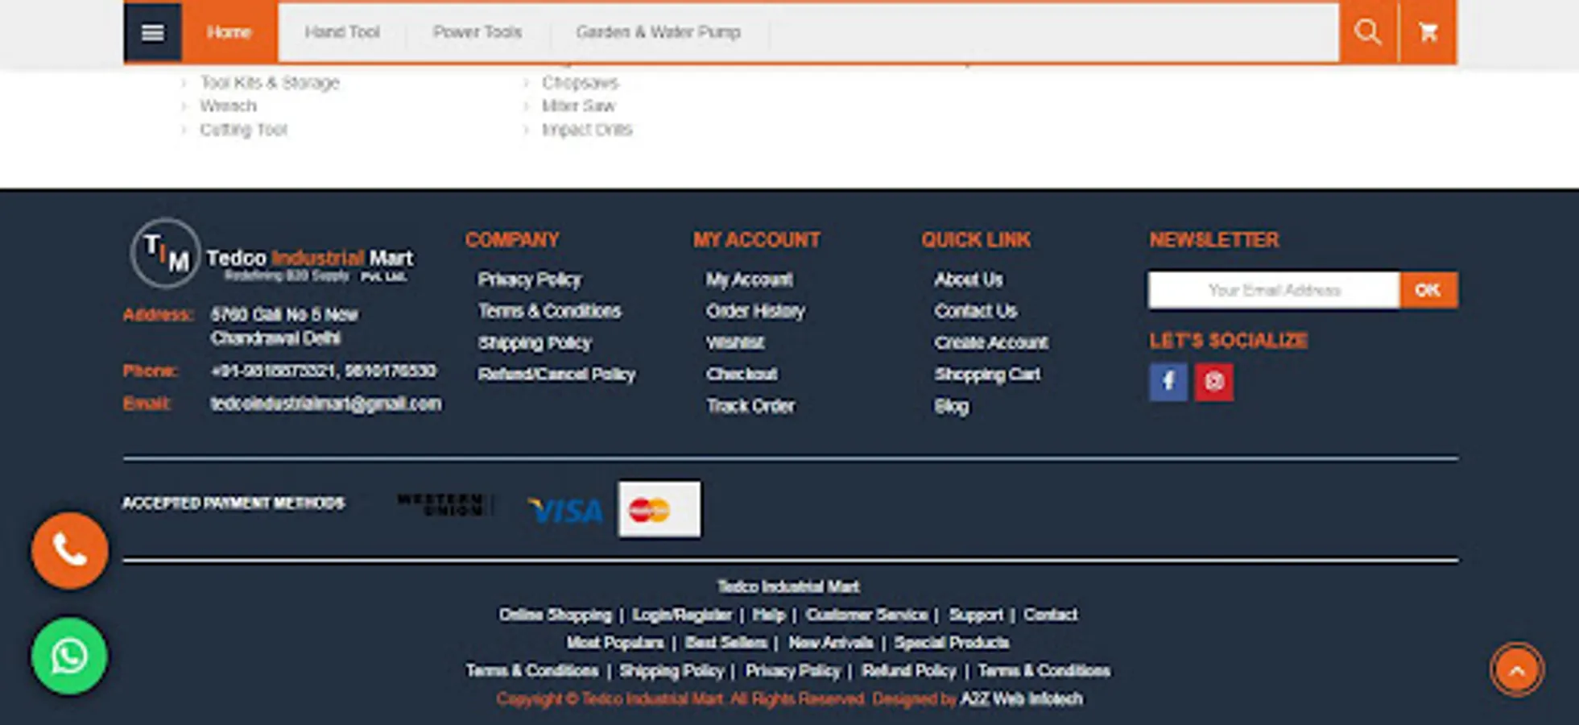The width and height of the screenshot is (1579, 725).
Task: Open the Power Tools menu
Action: point(477,32)
